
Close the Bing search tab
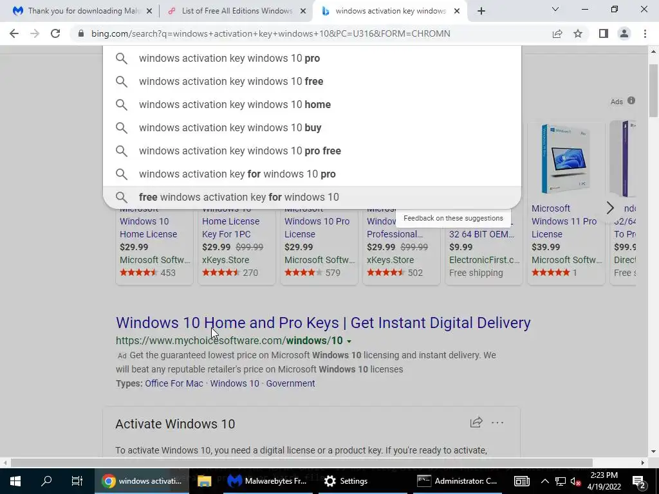coord(457,12)
